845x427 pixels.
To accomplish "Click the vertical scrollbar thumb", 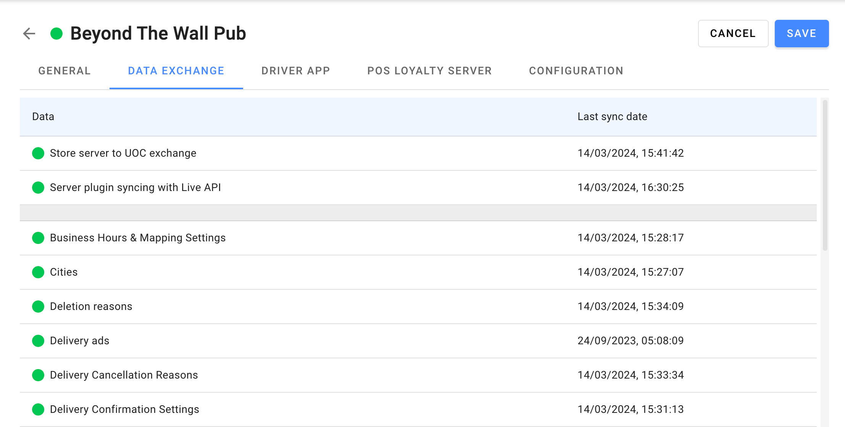I will coord(825,175).
